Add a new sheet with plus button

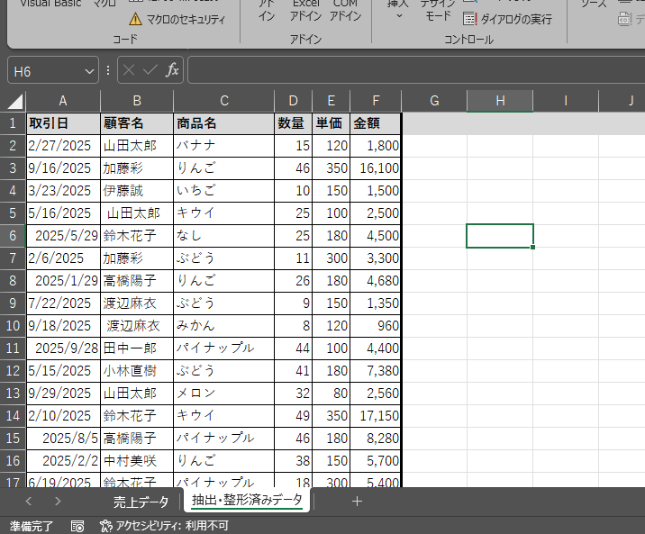357,502
